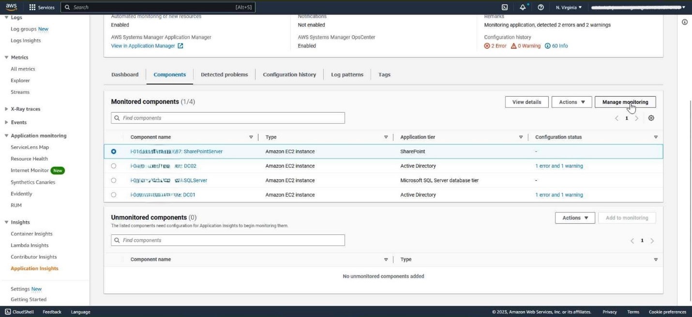
Task: Open the 60 Info link
Action: [x=560, y=46]
